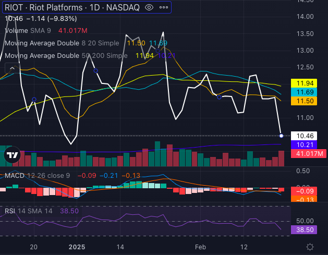Click the 2025 date on time axis
This screenshot has width=328, height=255.
click(77, 247)
